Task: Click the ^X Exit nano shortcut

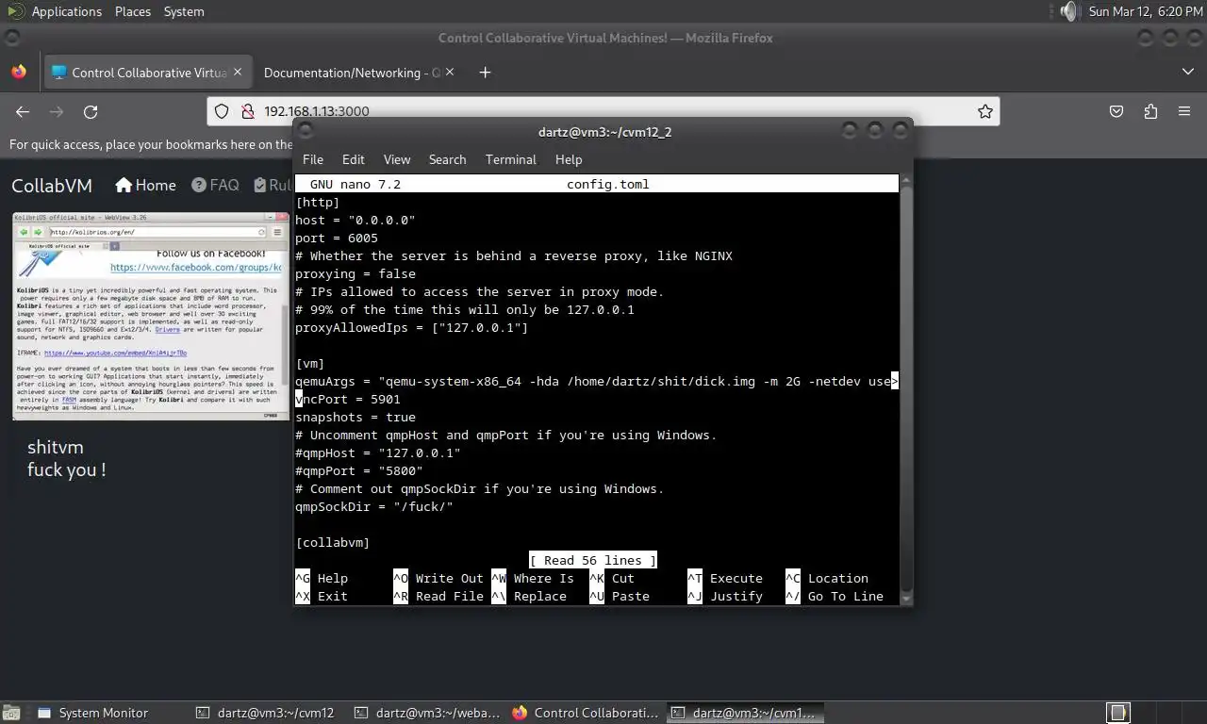Action: pos(322,596)
